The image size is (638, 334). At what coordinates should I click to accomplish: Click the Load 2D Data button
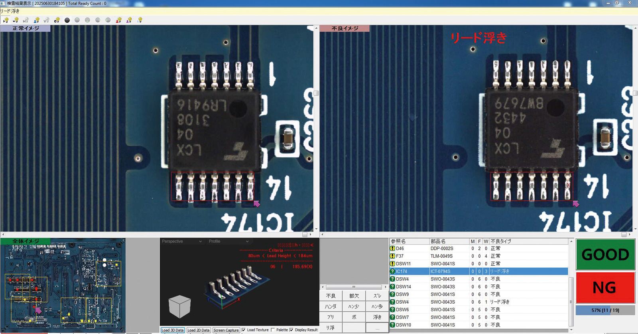click(x=198, y=330)
